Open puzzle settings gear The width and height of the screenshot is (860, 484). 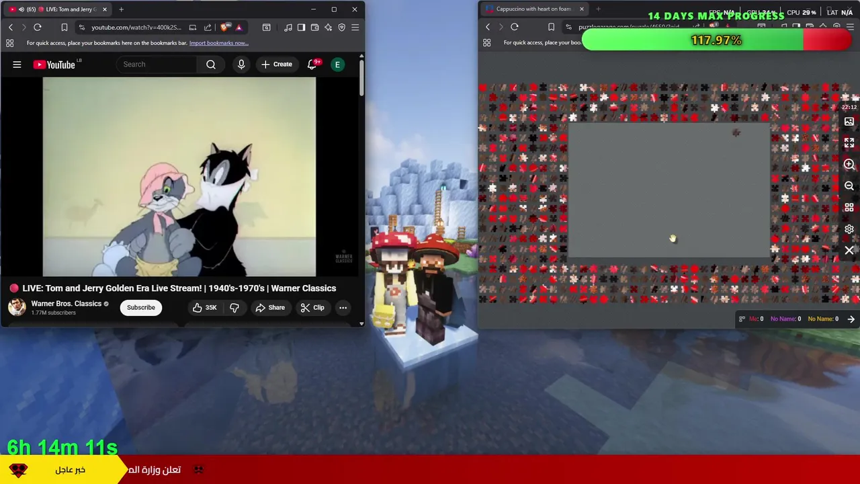(849, 229)
